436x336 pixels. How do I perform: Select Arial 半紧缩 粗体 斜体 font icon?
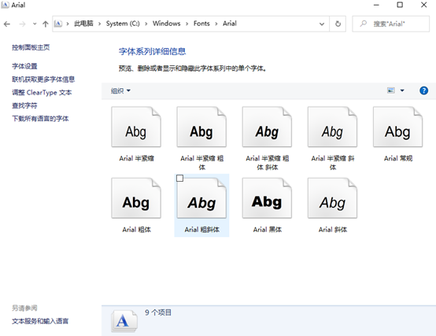click(x=267, y=127)
